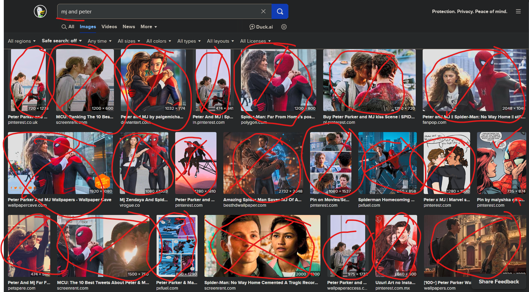Open the All layouts filter dropdown

(220, 41)
